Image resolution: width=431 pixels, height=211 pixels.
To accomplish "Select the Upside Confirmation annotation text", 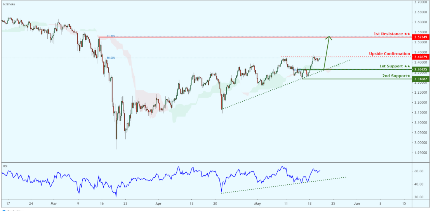I will click(389, 53).
